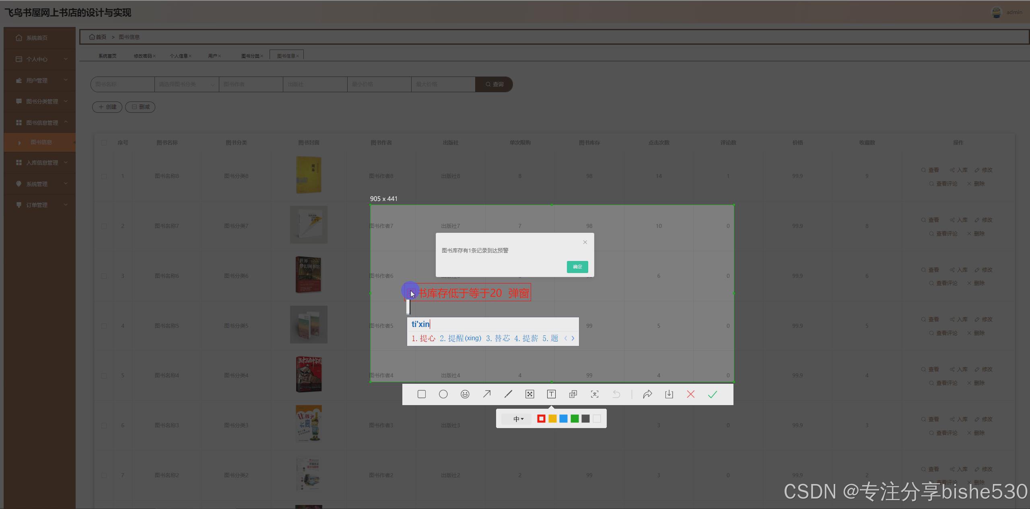Image resolution: width=1030 pixels, height=509 pixels.
Task: Click 入库 for the 图书名称8 row
Action: pos(959,170)
